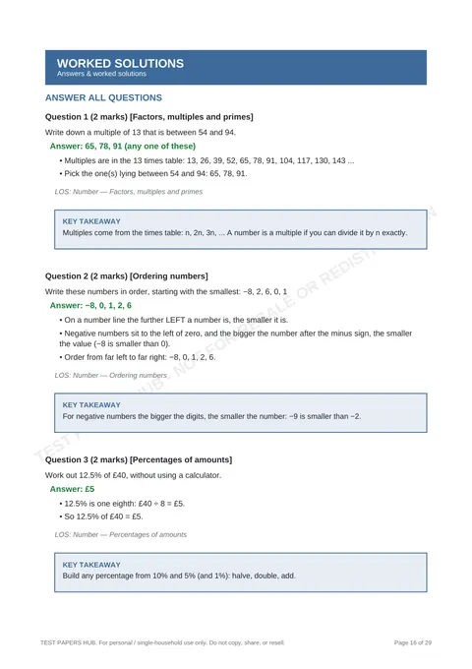Click the 12.5% is one eighth bullet
The width and height of the screenshot is (472, 669).
pos(122,504)
